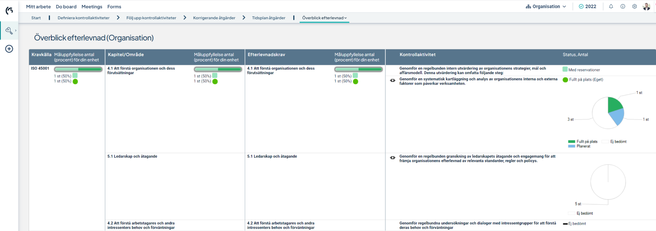This screenshot has width=656, height=231.
Task: Open the user profile avatar
Action: (647, 7)
